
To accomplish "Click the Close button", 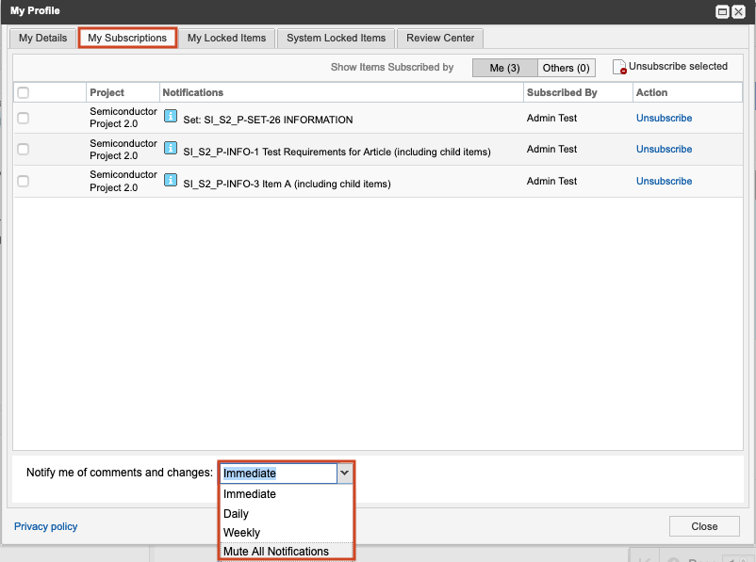I will tap(704, 526).
